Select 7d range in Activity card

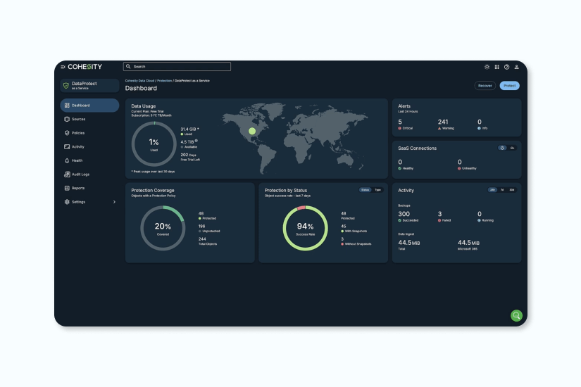pos(502,190)
